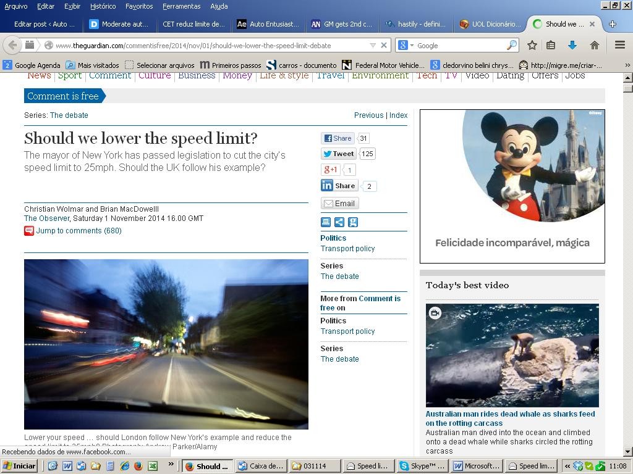This screenshot has width=633, height=474.
Task: Switch to the Auto Entusiast tab
Action: click(268, 24)
